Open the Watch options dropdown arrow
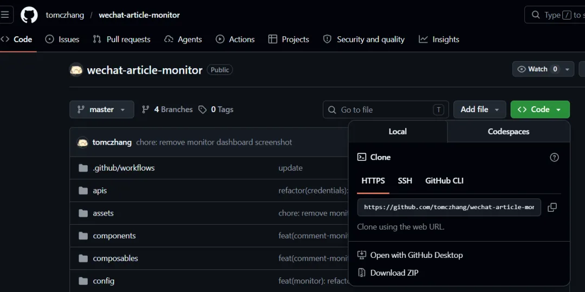 [x=567, y=69]
